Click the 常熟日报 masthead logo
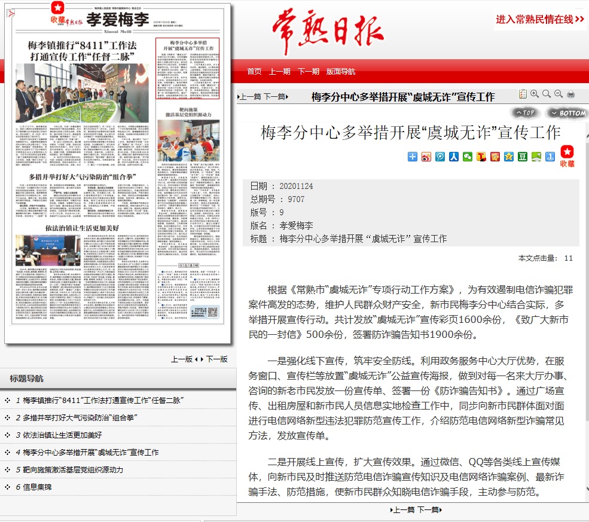The image size is (589, 522). tap(328, 31)
